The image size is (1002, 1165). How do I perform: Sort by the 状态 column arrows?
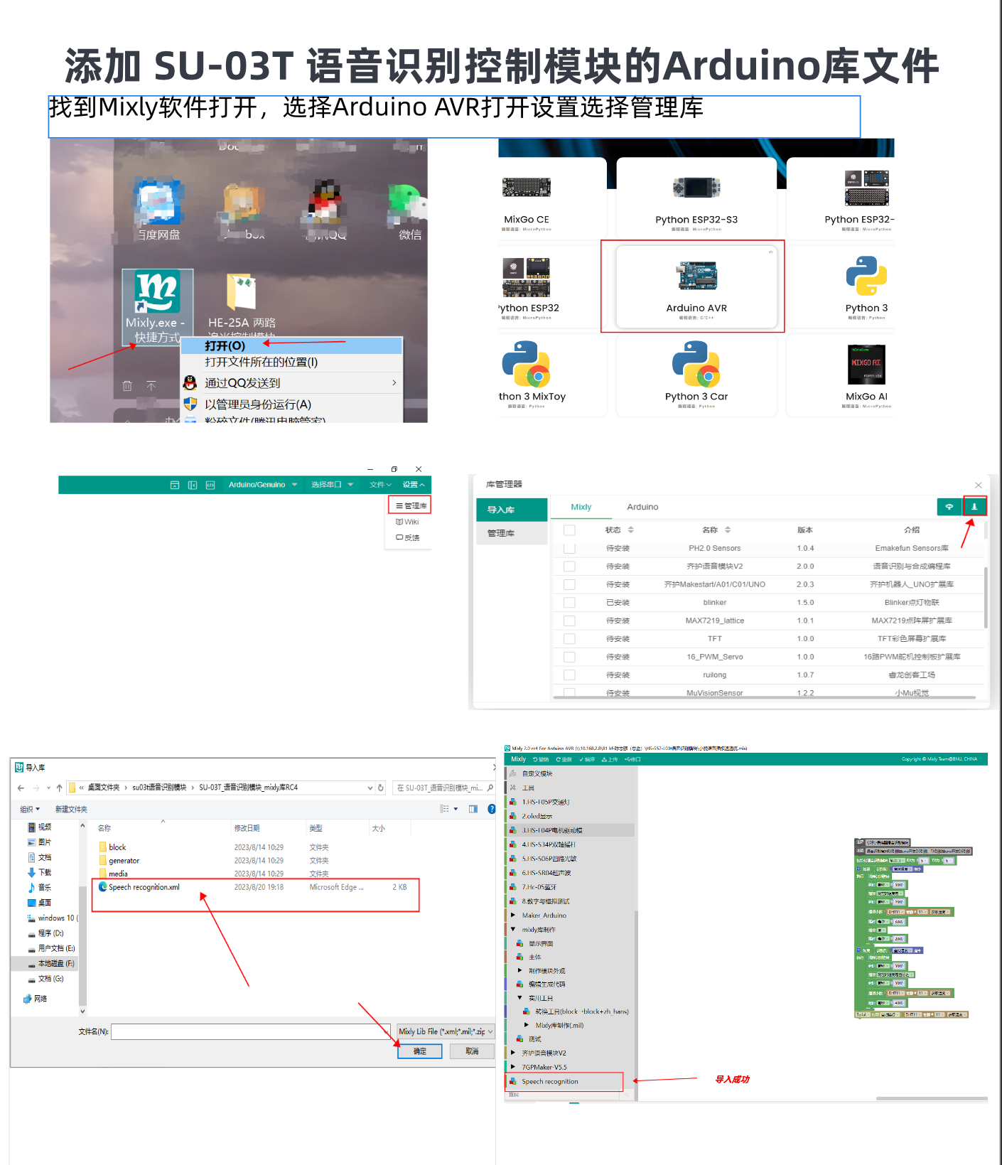click(631, 530)
